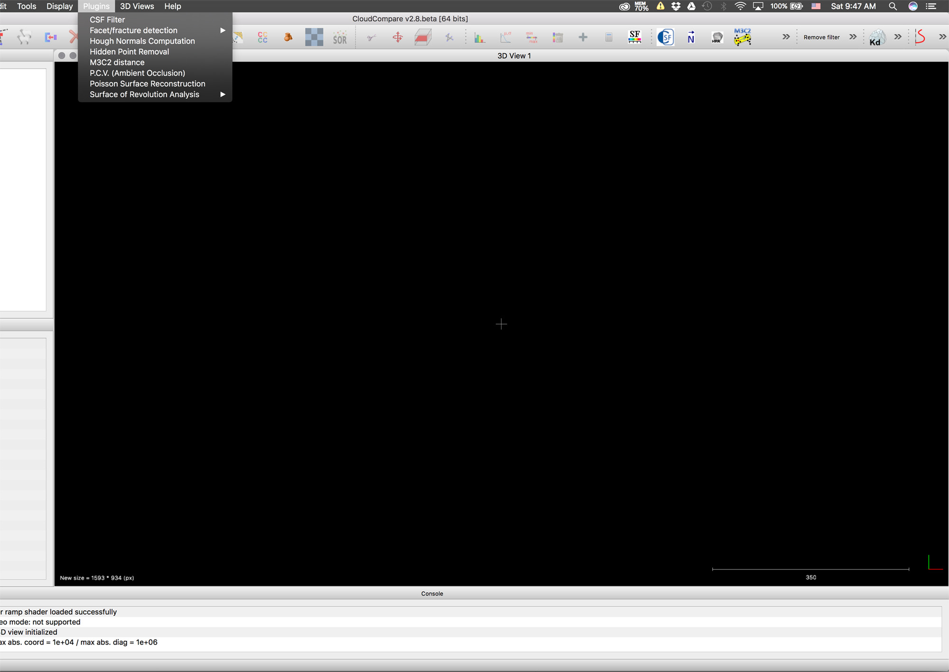This screenshot has width=949, height=672.
Task: Open the Cross Section tool
Action: [422, 37]
